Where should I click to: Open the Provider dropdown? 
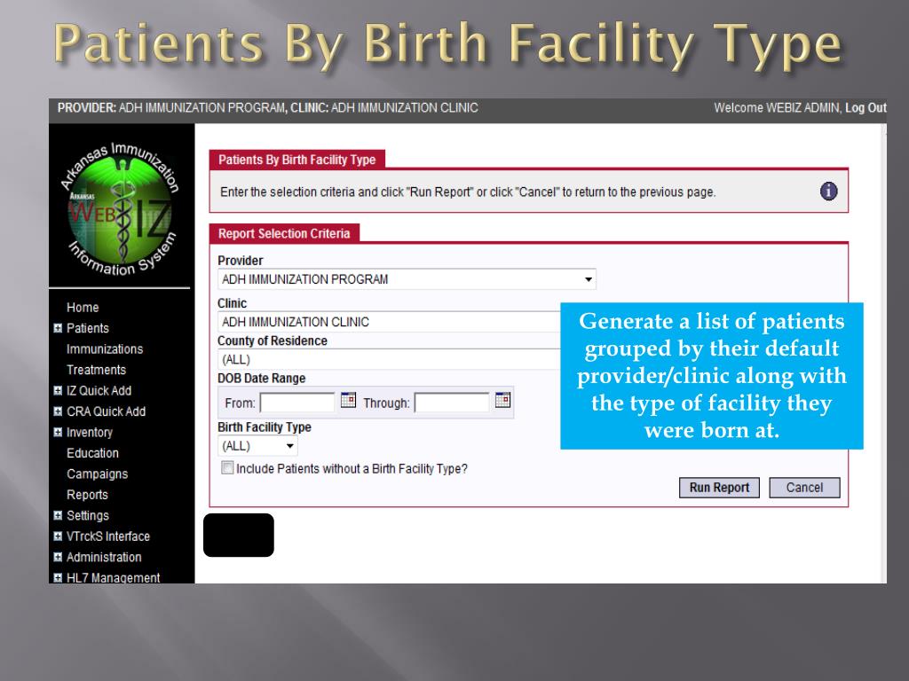pos(407,279)
